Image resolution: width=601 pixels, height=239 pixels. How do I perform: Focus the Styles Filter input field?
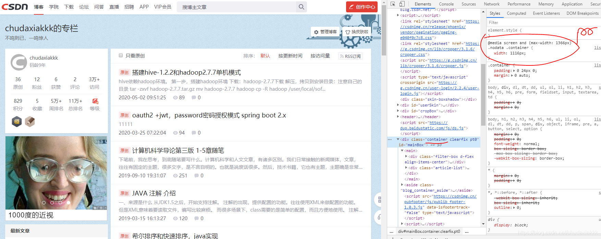(x=543, y=23)
